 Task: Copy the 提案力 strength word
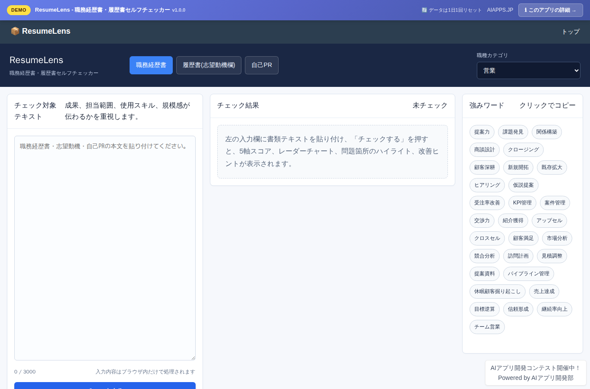[x=482, y=132]
